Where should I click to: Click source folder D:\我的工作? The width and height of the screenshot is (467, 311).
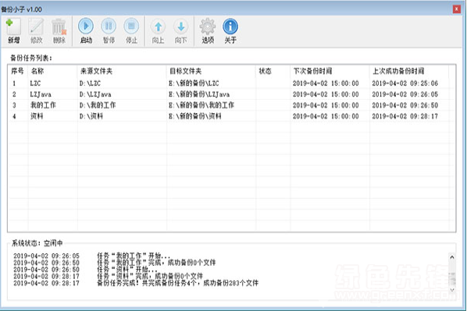98,105
